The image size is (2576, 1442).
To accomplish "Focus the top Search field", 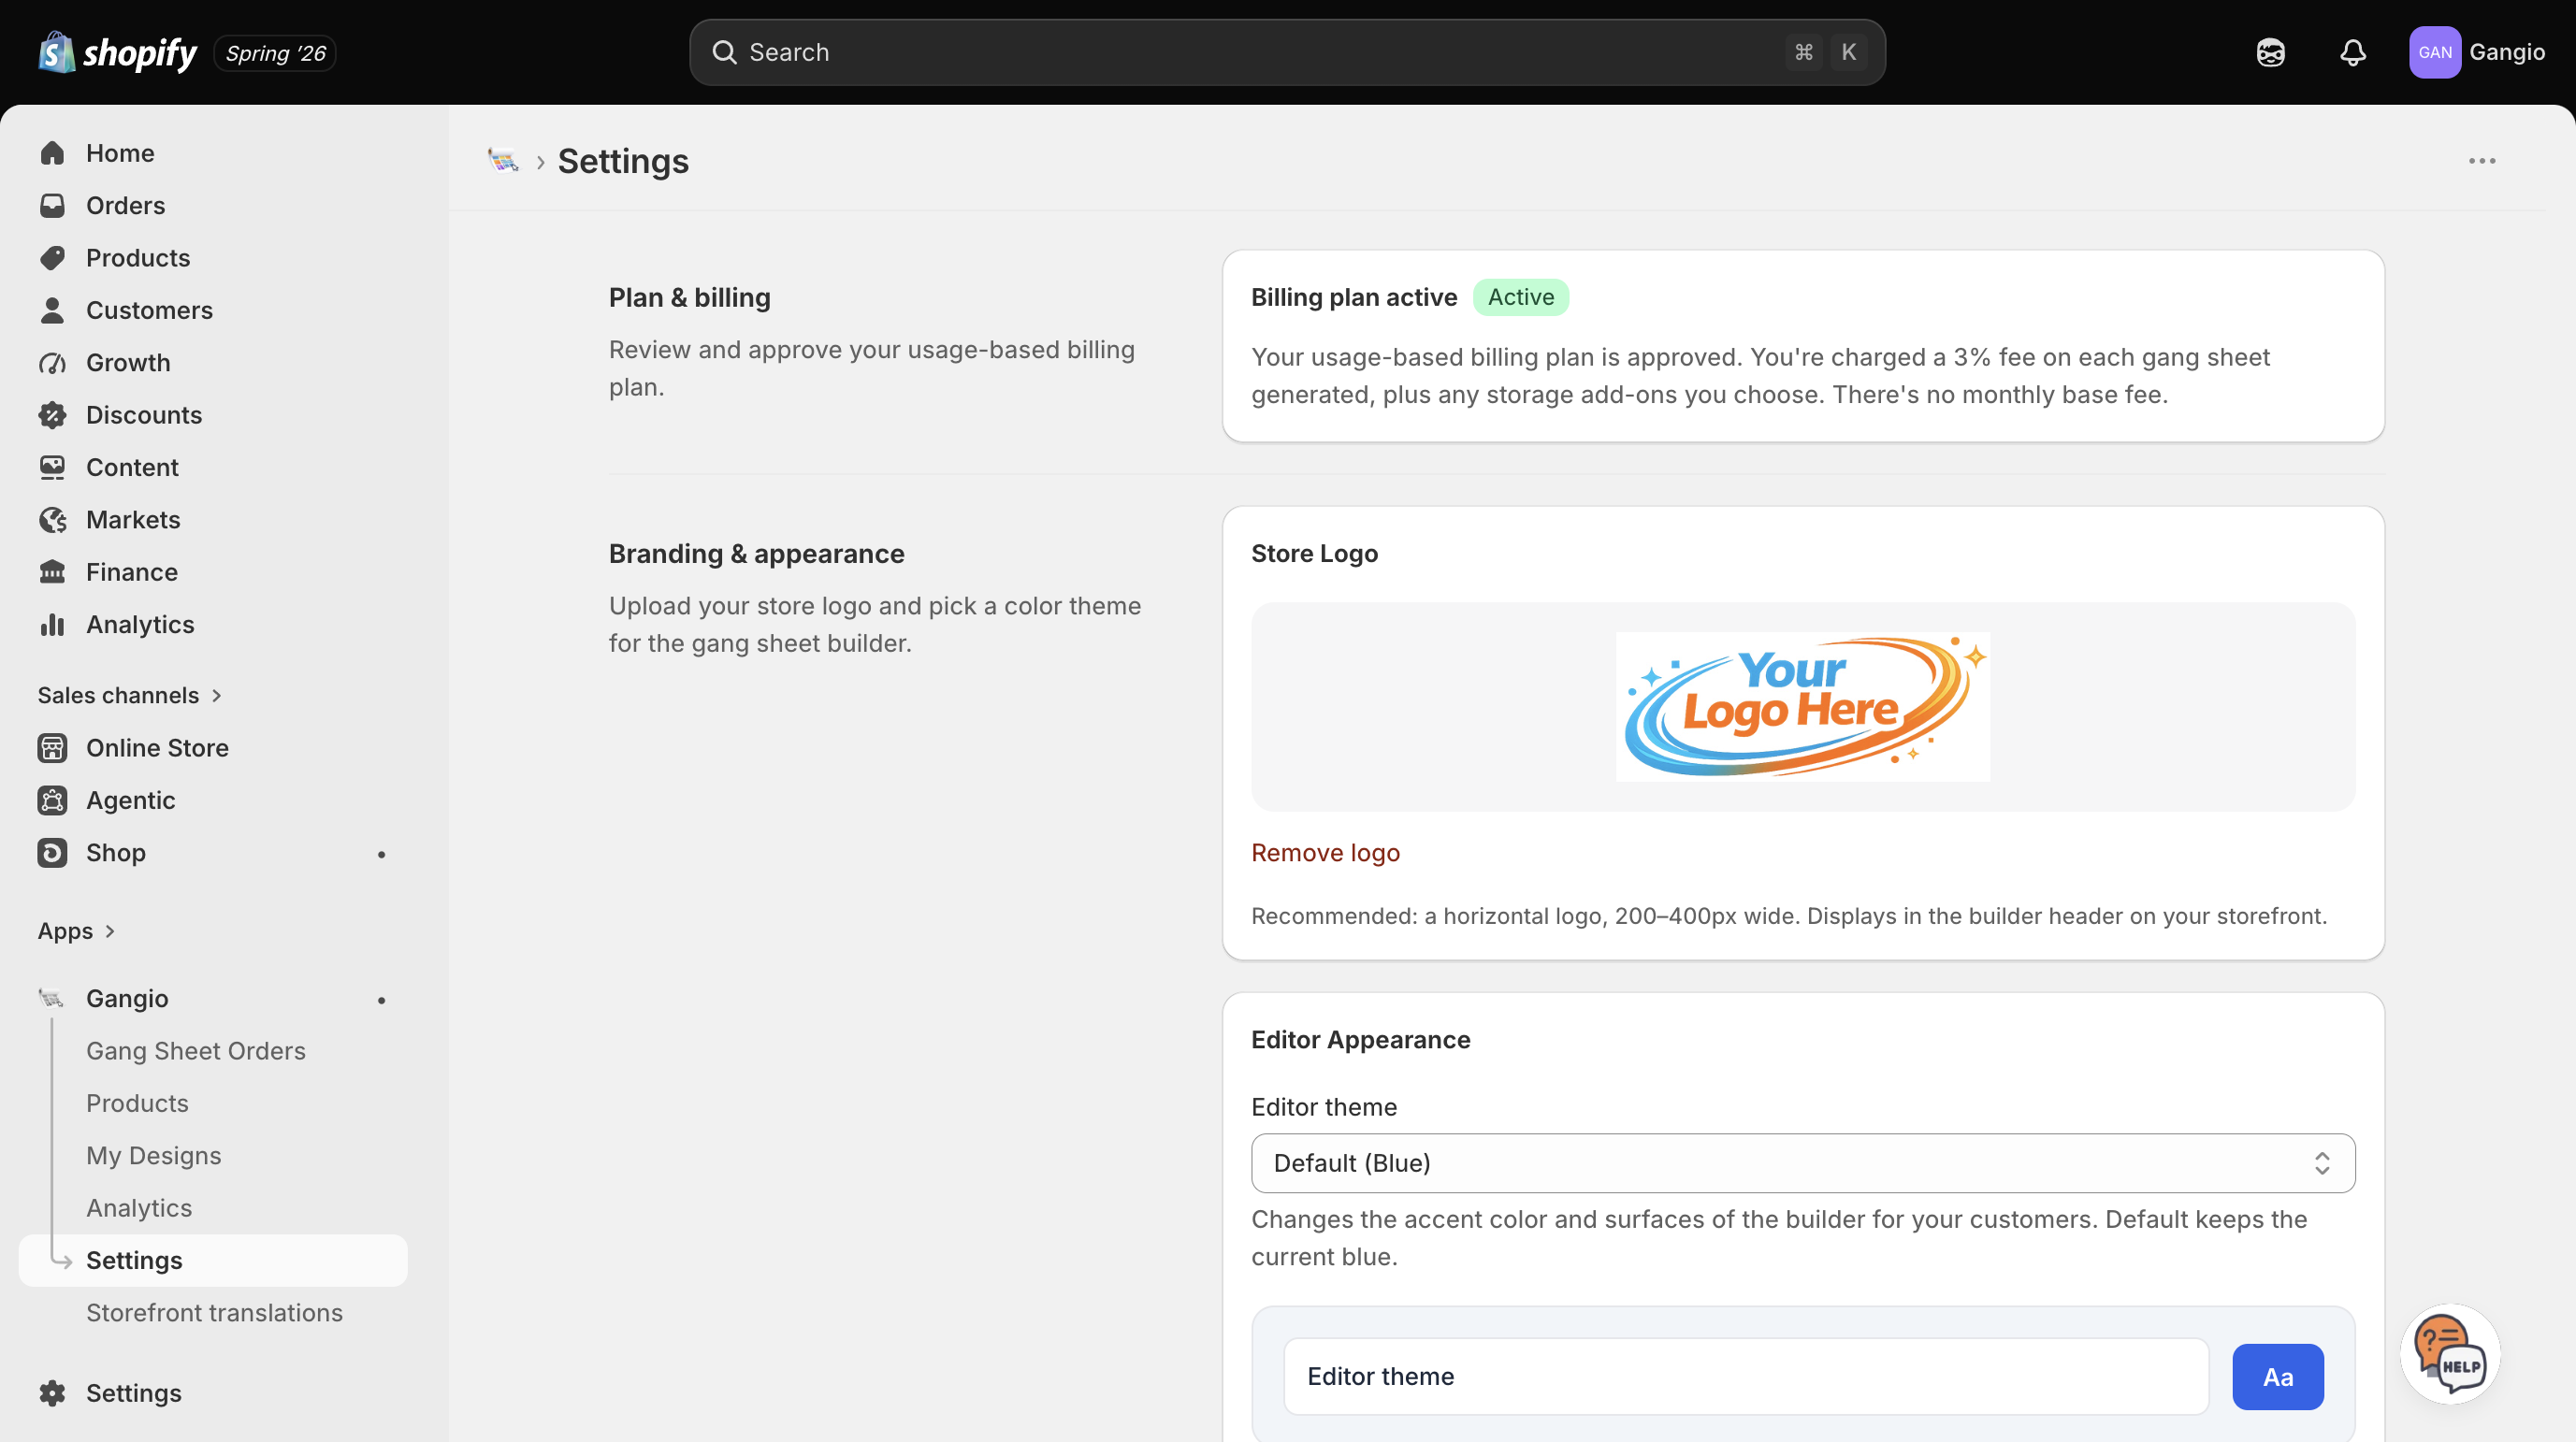I will (1287, 52).
